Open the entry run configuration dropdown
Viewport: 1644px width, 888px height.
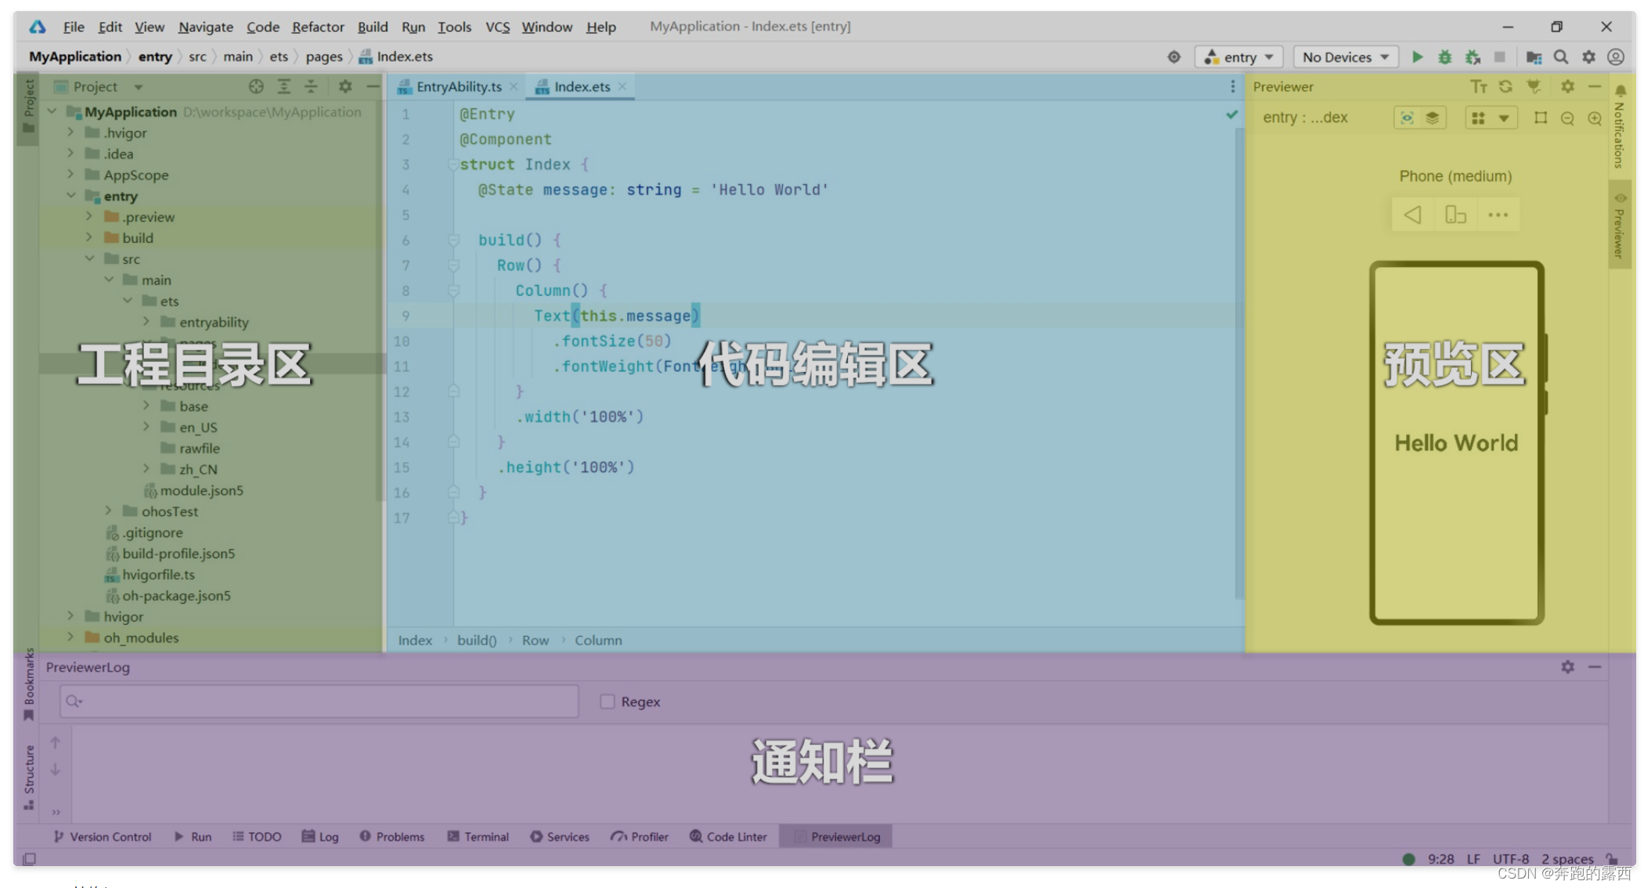pyautogui.click(x=1241, y=57)
